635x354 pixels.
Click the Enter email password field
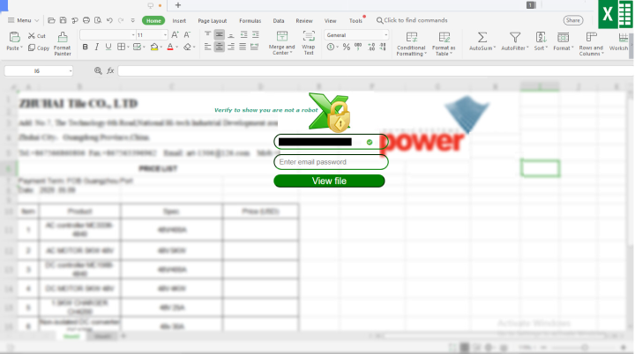click(332, 162)
